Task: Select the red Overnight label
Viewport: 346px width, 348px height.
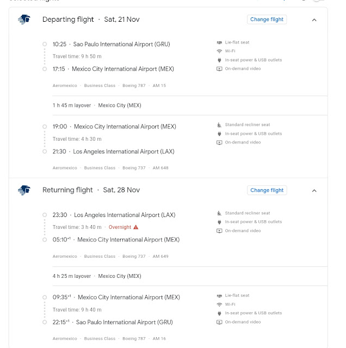Action: coord(120,227)
